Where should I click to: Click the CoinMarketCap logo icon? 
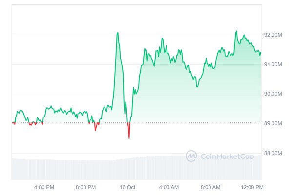tap(191, 156)
